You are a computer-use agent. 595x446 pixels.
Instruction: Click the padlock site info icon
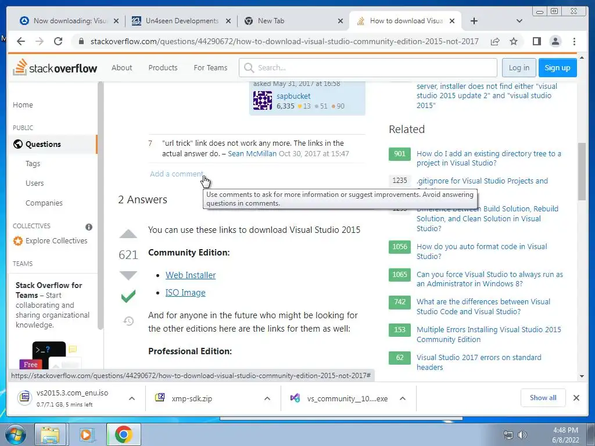pos(81,41)
